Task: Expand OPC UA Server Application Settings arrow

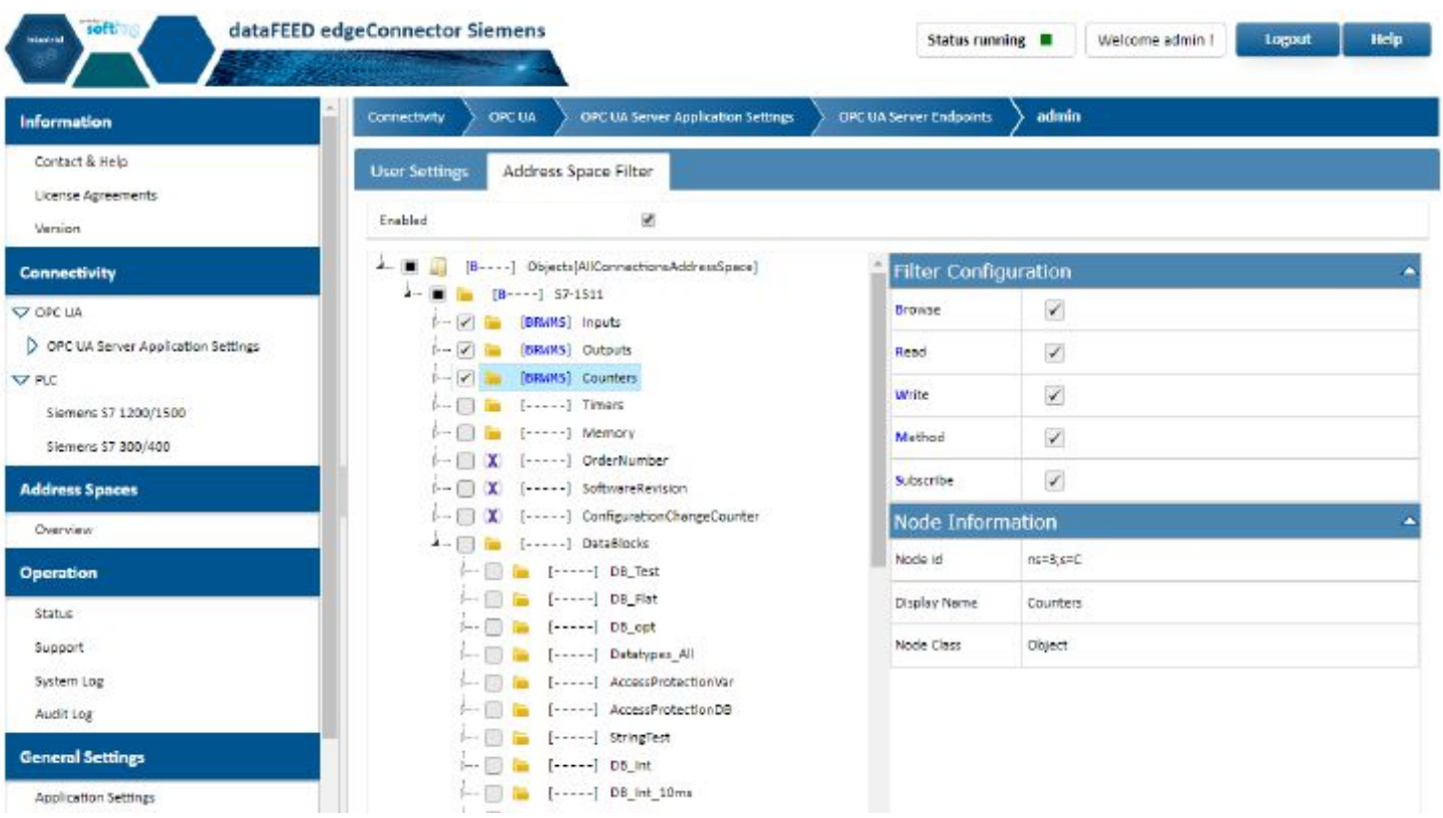Action: 32,346
